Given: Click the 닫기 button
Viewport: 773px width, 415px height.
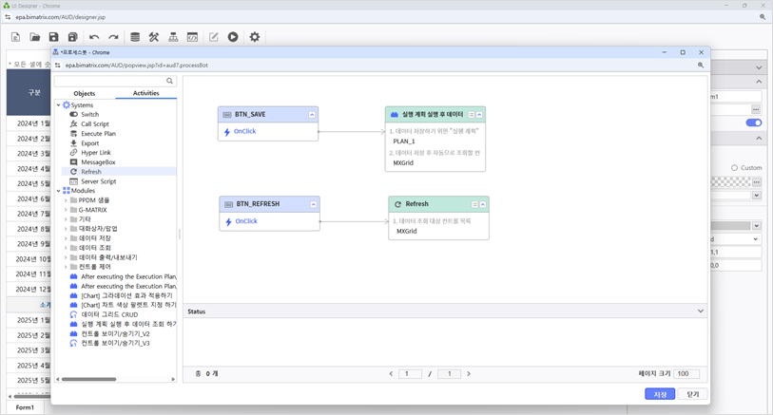Looking at the screenshot, I should pyautogui.click(x=693, y=394).
